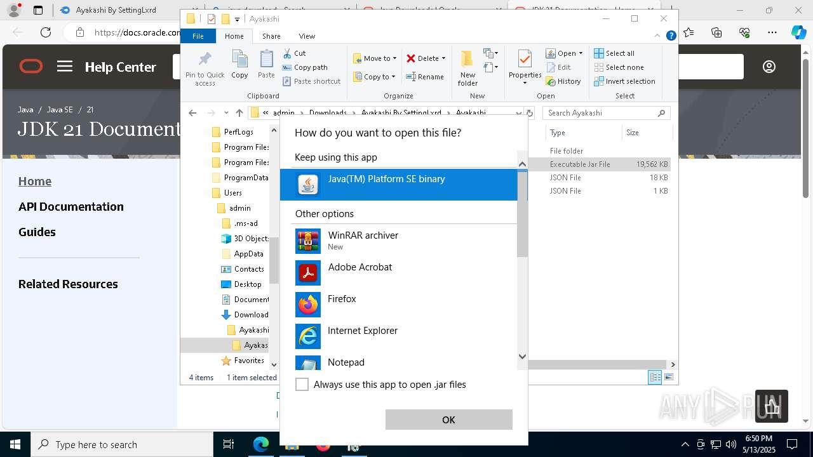Delete the selected item with red X
Viewport: 813px width, 457px height.
411,58
